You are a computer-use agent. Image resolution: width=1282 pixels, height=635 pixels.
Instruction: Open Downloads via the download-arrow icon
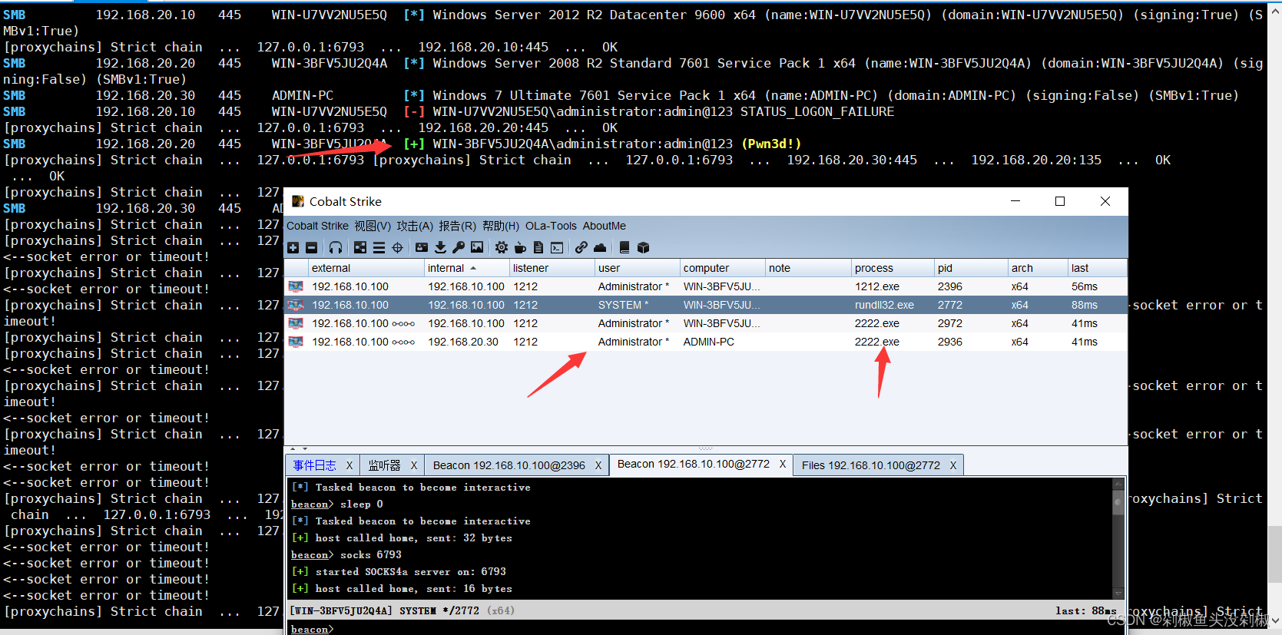tap(440, 247)
